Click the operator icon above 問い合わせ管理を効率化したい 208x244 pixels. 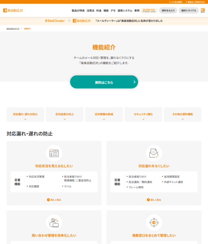pos(54,222)
